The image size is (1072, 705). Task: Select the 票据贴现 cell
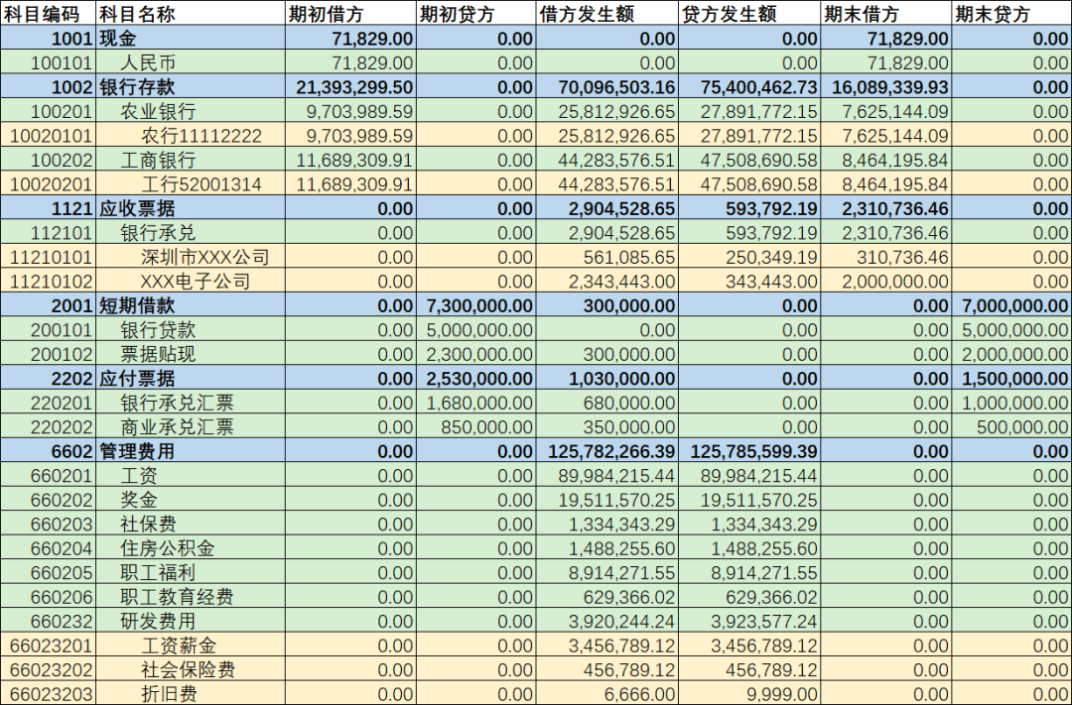[190, 354]
